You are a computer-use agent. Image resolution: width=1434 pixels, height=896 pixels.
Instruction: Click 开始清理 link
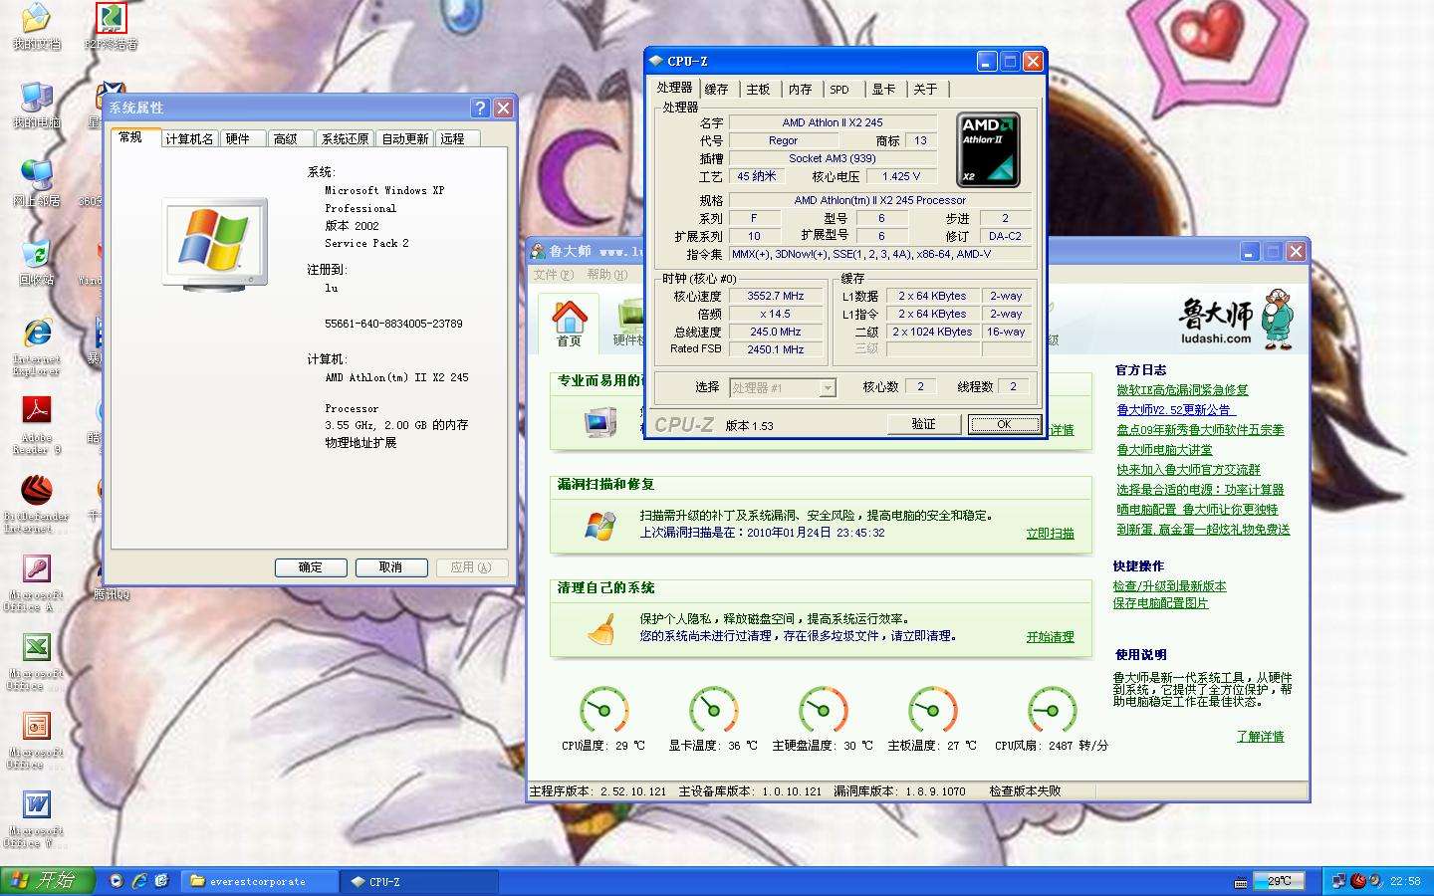tap(1050, 637)
